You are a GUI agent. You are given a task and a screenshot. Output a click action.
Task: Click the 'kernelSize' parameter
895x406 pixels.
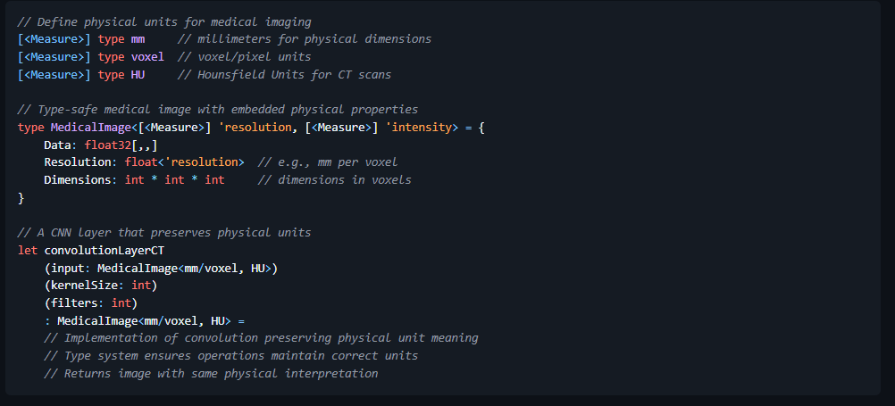(x=85, y=286)
